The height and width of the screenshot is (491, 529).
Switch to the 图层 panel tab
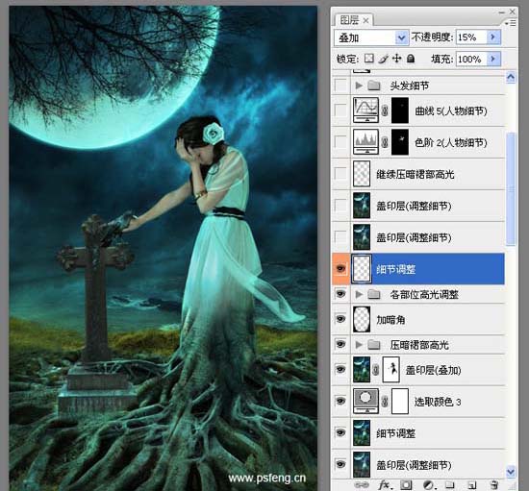click(349, 20)
